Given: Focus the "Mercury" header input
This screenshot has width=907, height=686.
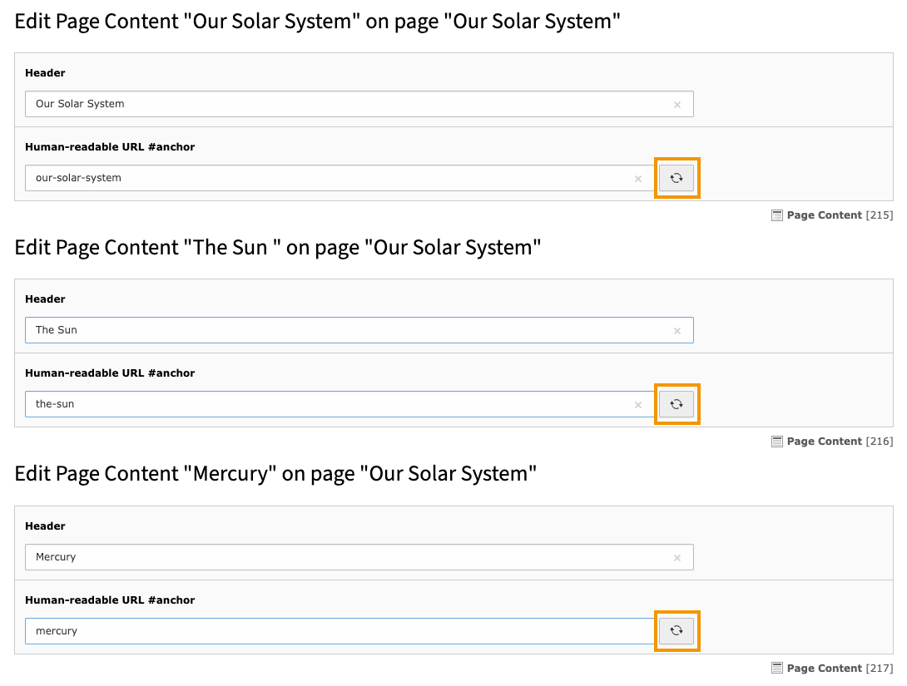Looking at the screenshot, I should point(359,557).
